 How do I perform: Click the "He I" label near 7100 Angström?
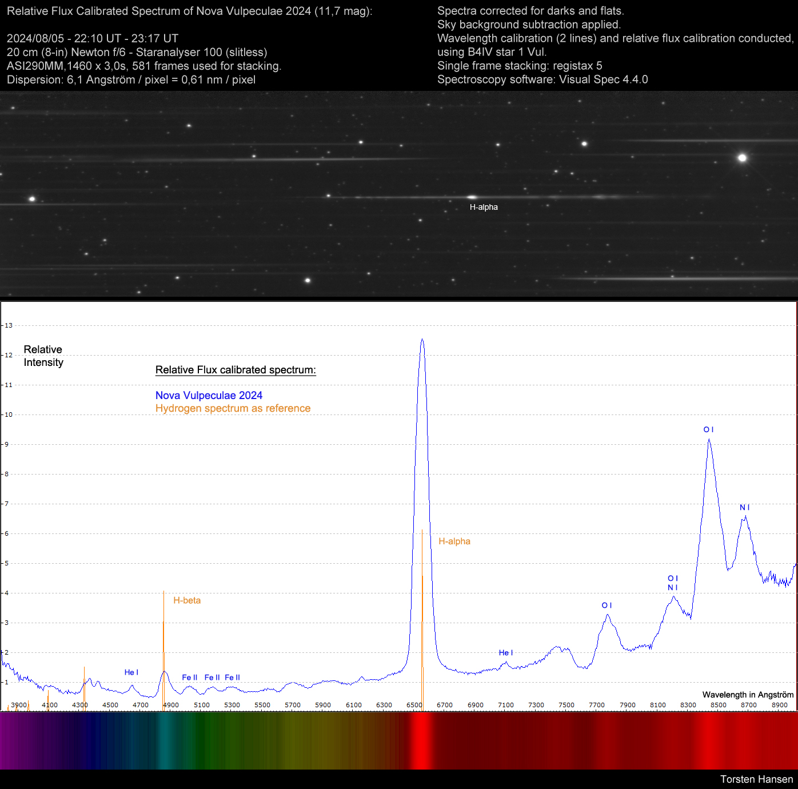coord(506,652)
